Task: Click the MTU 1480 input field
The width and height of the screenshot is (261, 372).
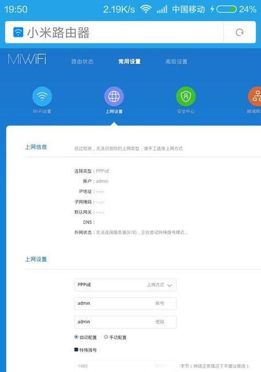Action: [x=125, y=366]
